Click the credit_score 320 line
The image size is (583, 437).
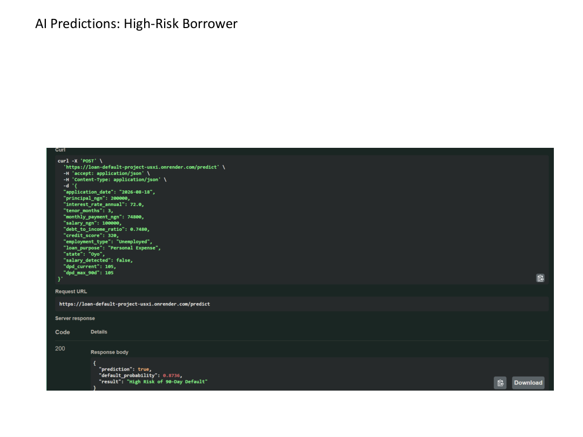(x=91, y=235)
